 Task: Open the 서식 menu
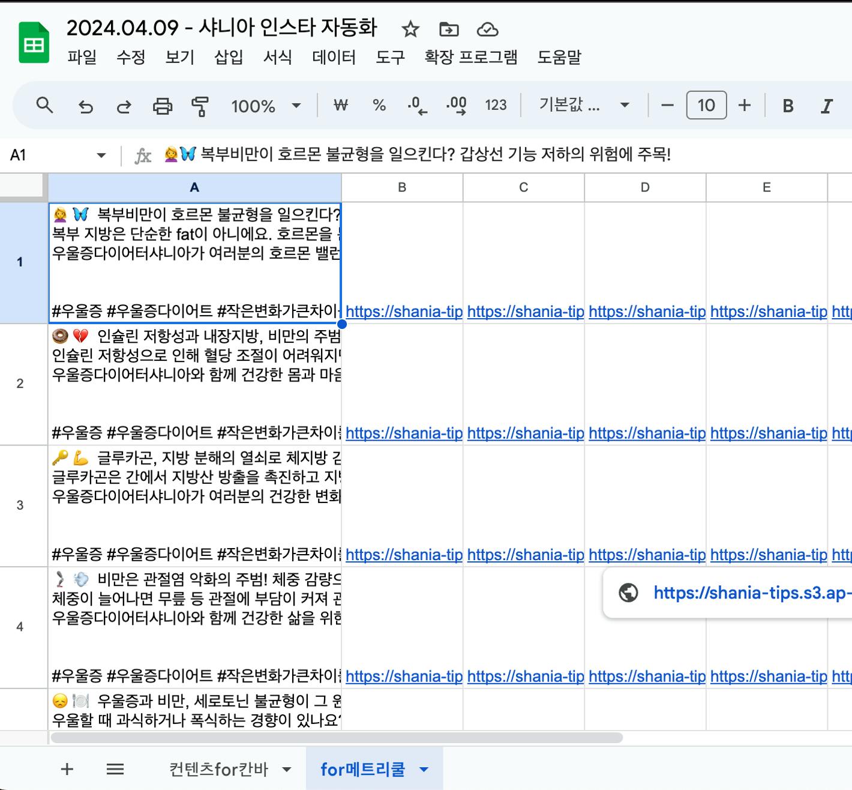click(277, 57)
